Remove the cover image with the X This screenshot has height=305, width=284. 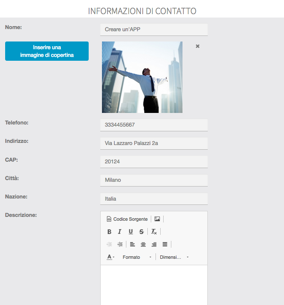click(x=197, y=46)
